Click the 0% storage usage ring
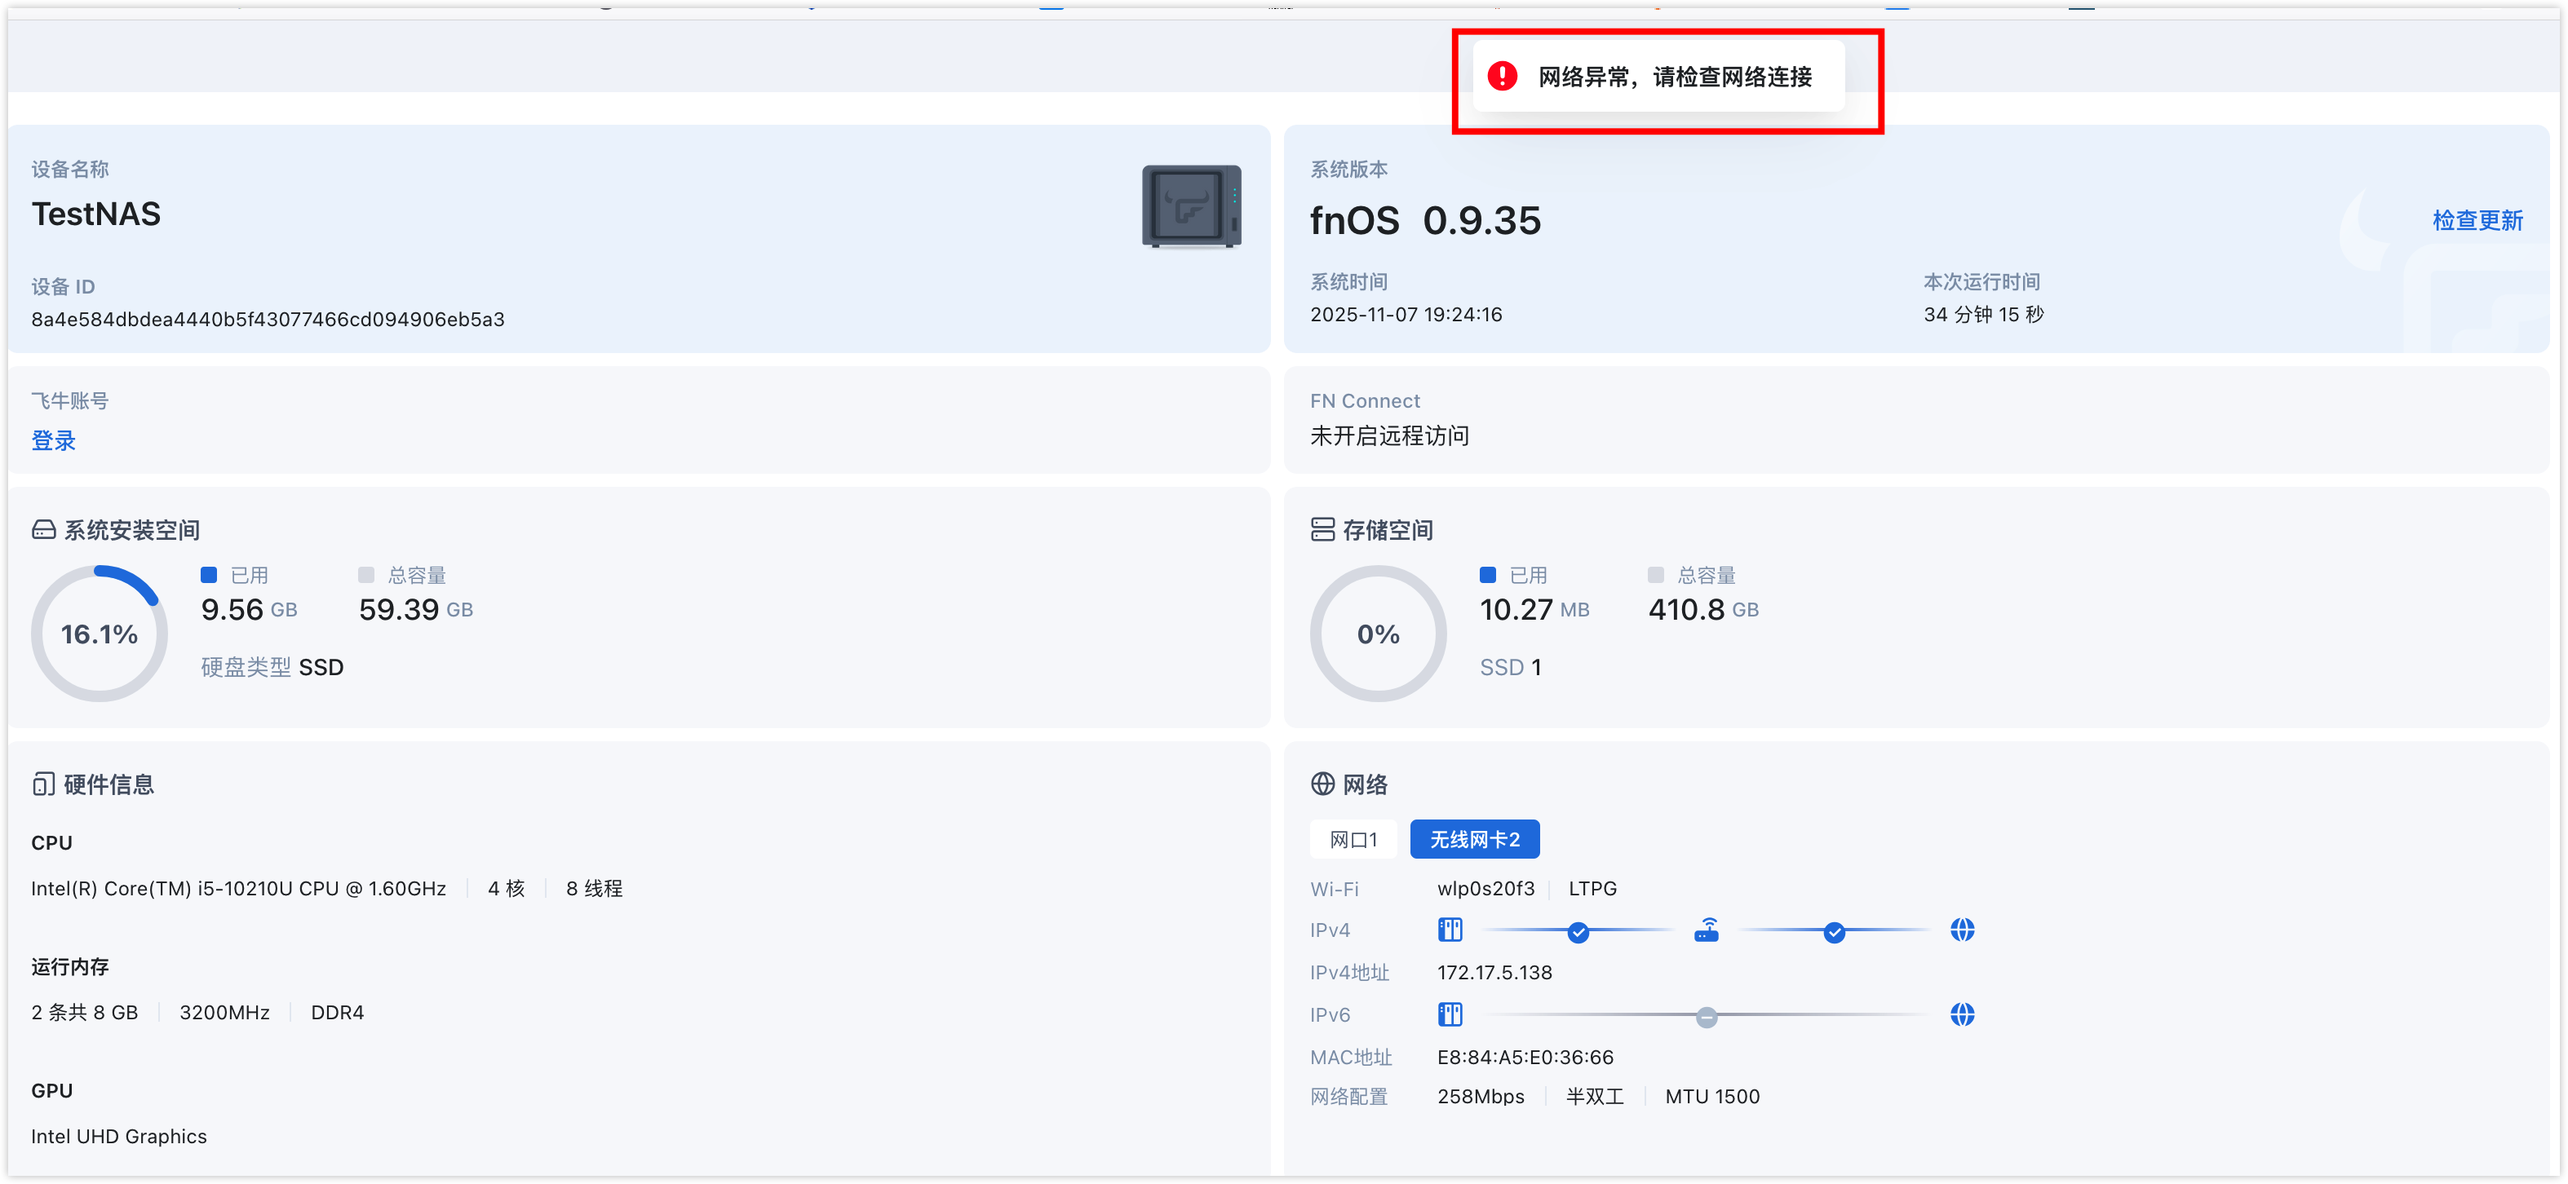The width and height of the screenshot is (2568, 1184). 1378,633
